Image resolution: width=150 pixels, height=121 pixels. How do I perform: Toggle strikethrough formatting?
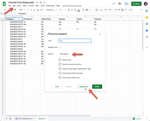point(75,10)
